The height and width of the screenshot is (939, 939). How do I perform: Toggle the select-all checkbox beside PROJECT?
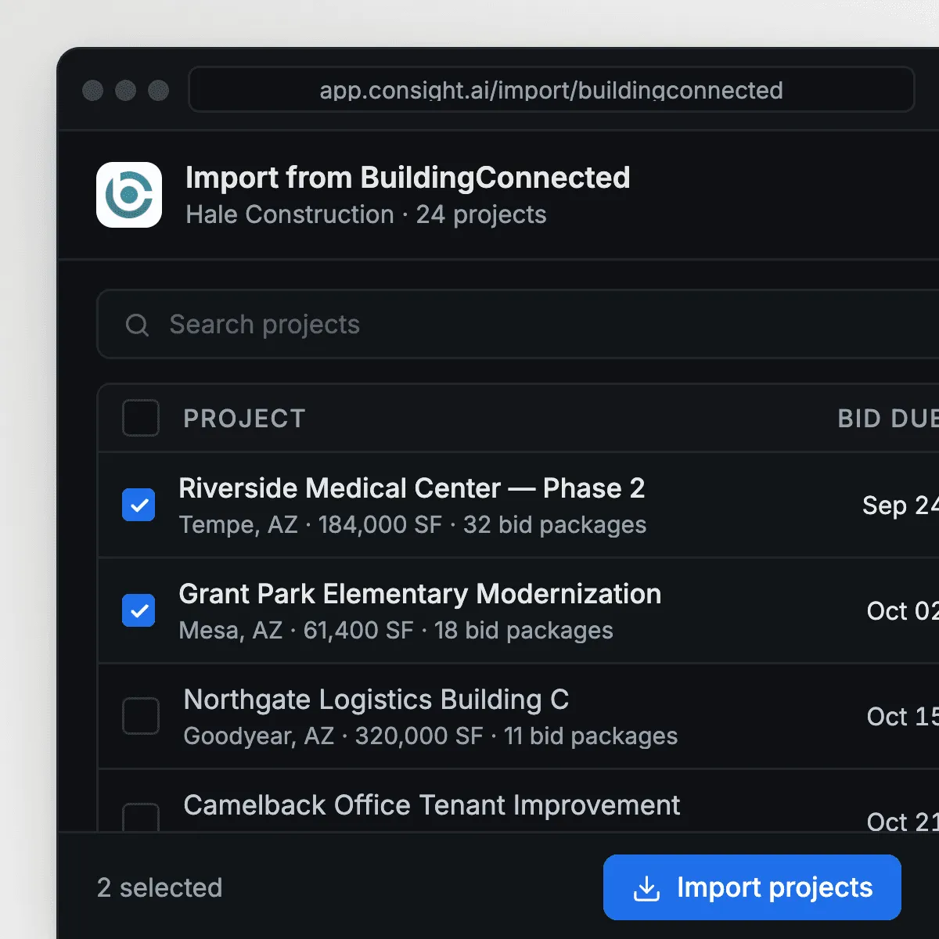coord(141,418)
